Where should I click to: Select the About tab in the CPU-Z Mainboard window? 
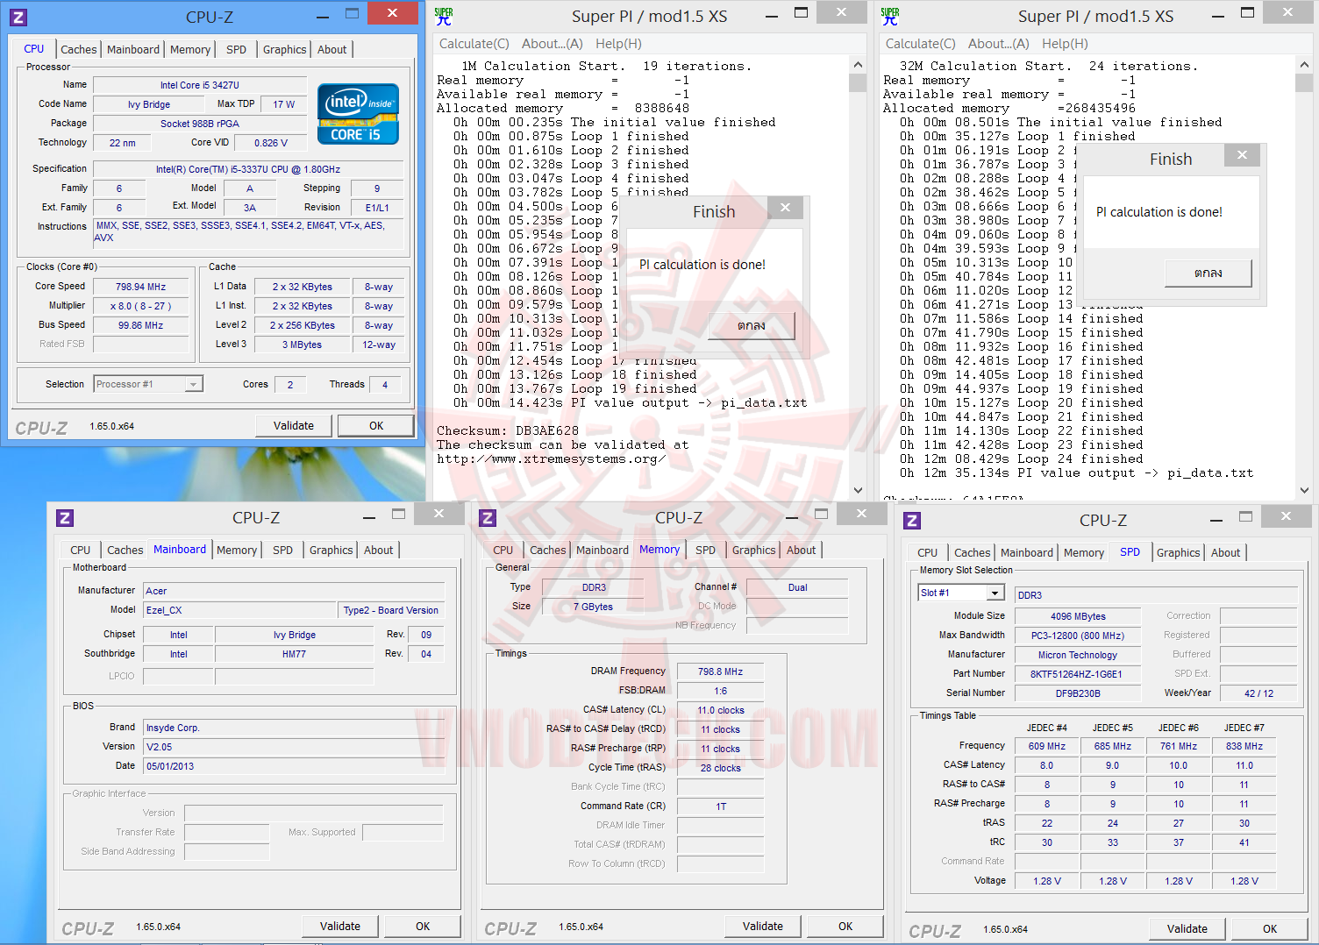click(x=379, y=551)
